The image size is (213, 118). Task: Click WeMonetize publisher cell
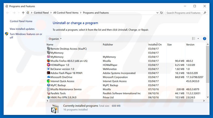click(110, 69)
